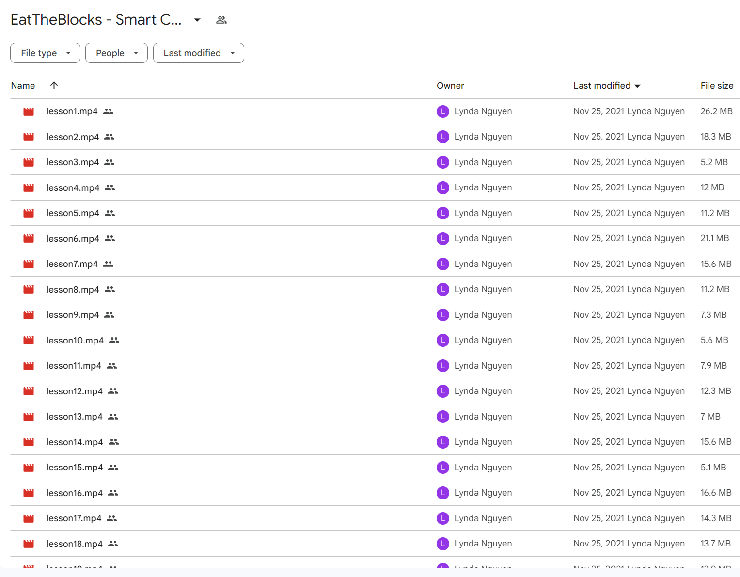
Task: Reverse sort direction using the Name arrow
Action: tap(54, 85)
